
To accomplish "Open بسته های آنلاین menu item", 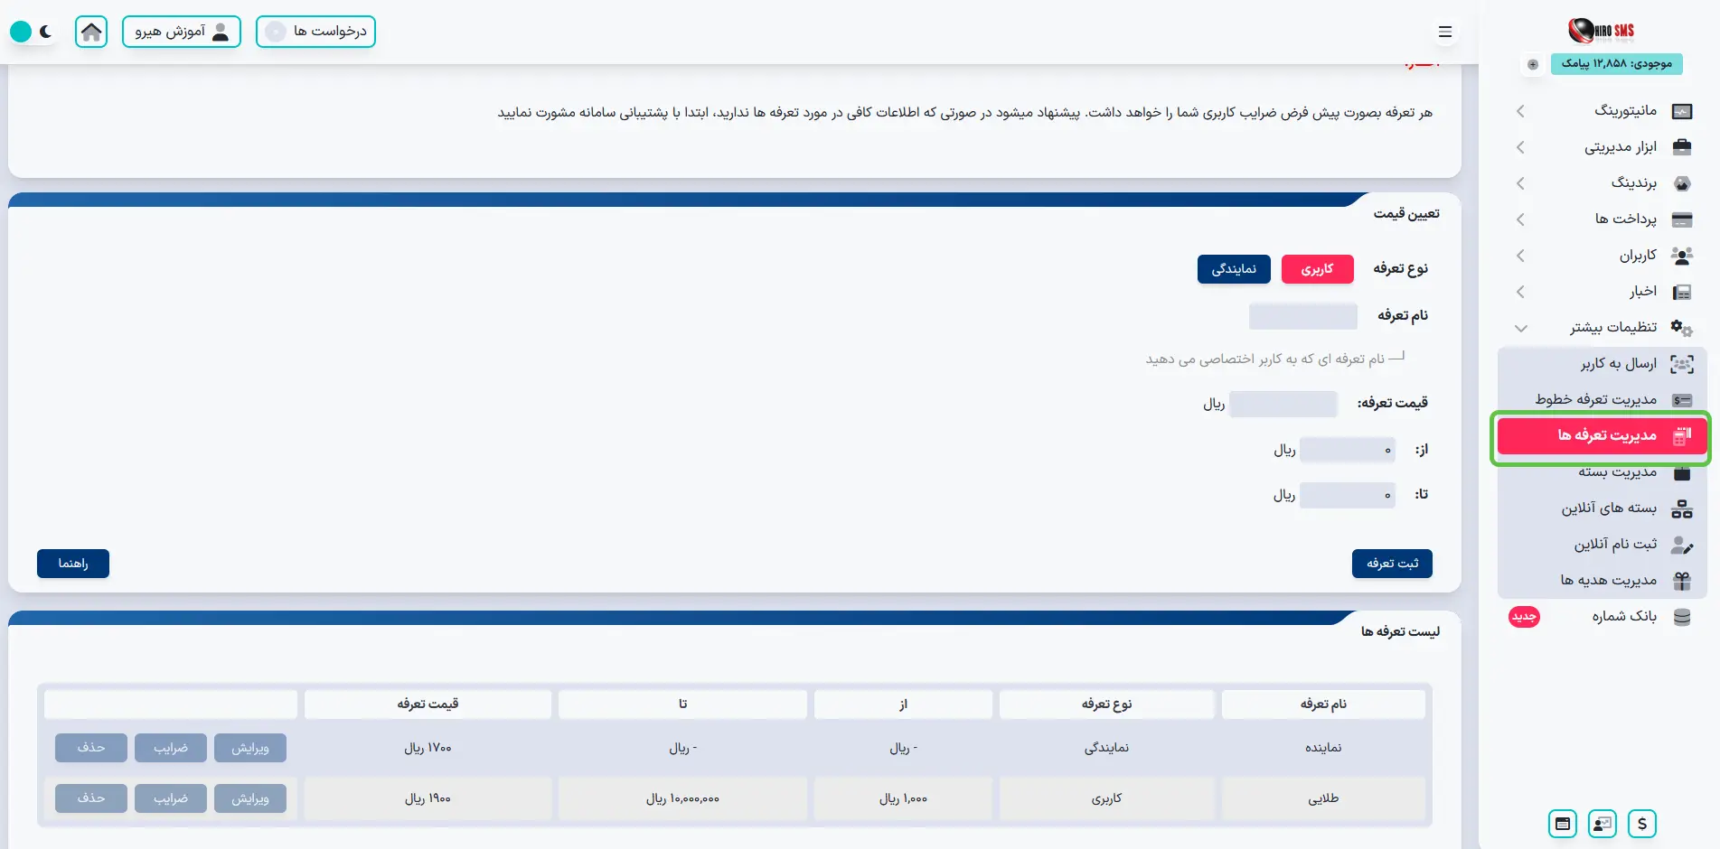I will click(x=1609, y=508).
